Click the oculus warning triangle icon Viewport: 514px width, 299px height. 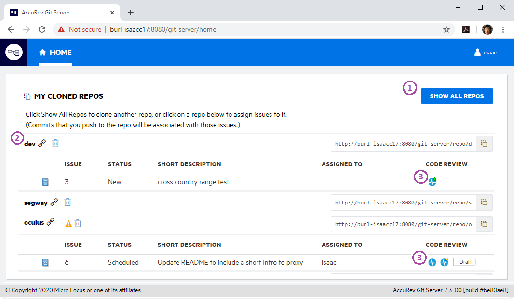tap(68, 223)
